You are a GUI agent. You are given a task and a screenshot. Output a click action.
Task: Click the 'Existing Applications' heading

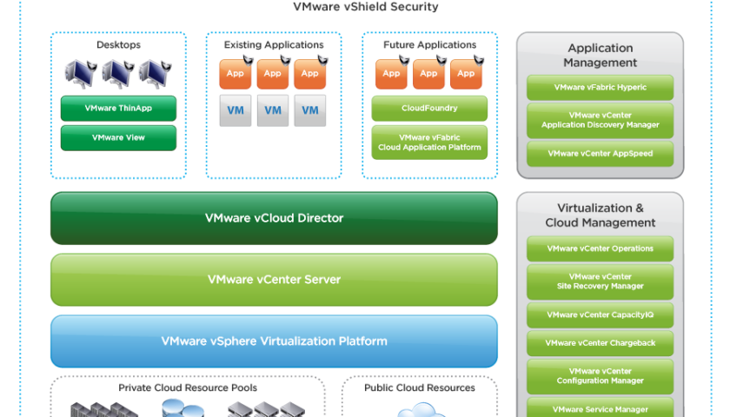274,45
